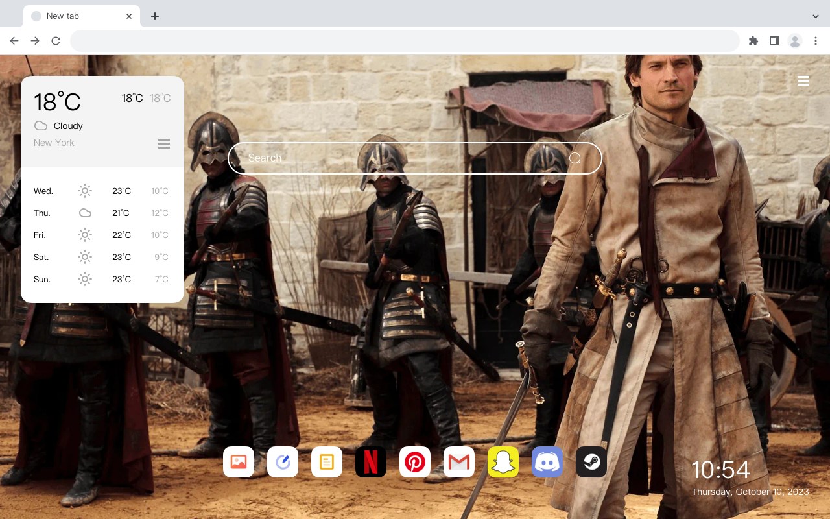Click the 10:54 clock display
830x519 pixels.
[720, 470]
